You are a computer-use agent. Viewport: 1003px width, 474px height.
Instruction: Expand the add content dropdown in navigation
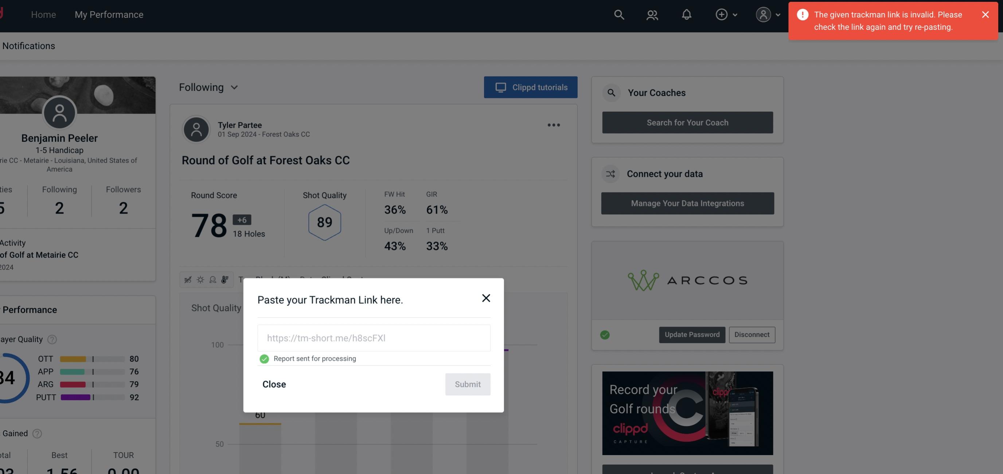[x=726, y=13]
